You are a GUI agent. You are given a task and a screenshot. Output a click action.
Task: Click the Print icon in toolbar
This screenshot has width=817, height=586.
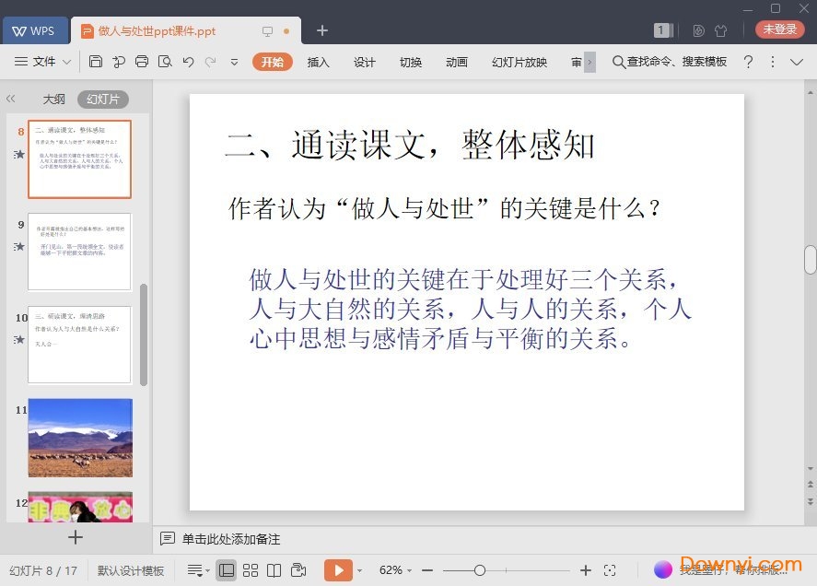click(141, 62)
